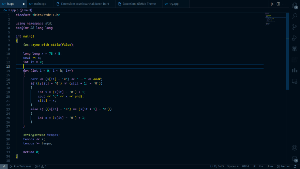The height and width of the screenshot is (169, 300).
Task: Open the Explorer view in activity bar
Action: (x=295, y=5)
